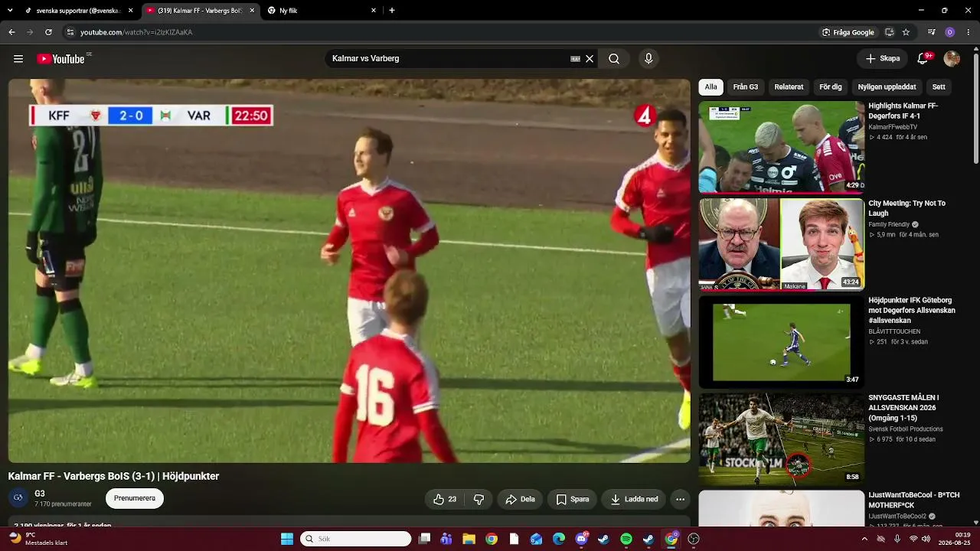
Task: Open the YouTube account avatar menu
Action: click(x=952, y=59)
